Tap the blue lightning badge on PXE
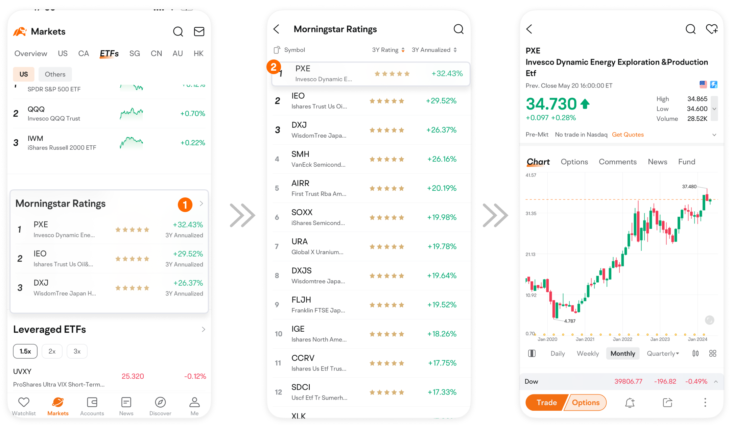731x428 pixels. click(x=714, y=85)
